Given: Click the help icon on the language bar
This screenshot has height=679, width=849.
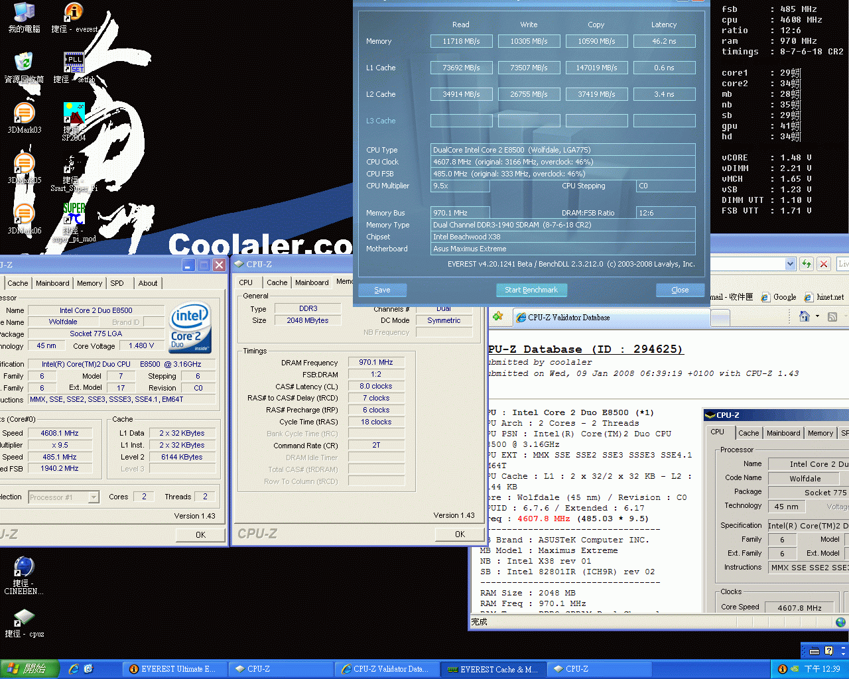Looking at the screenshot, I should [x=828, y=651].
